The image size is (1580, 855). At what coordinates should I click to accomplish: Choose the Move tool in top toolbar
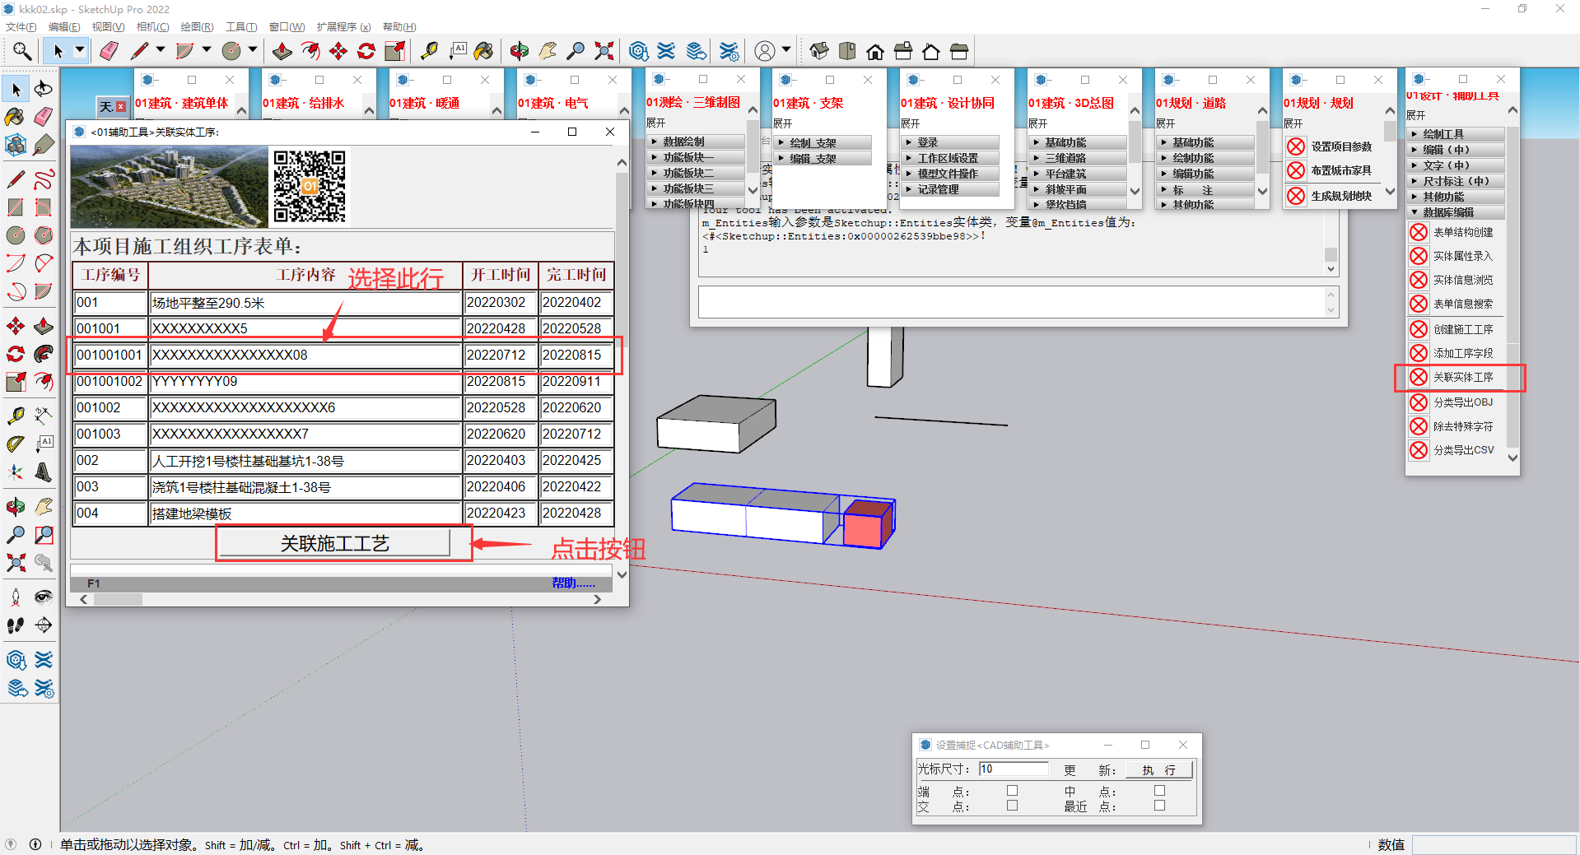coord(338,51)
